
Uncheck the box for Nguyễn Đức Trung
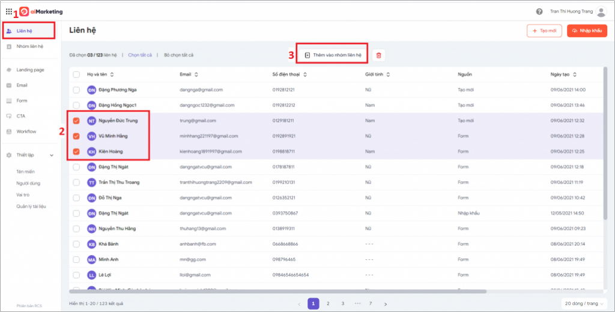(x=76, y=121)
